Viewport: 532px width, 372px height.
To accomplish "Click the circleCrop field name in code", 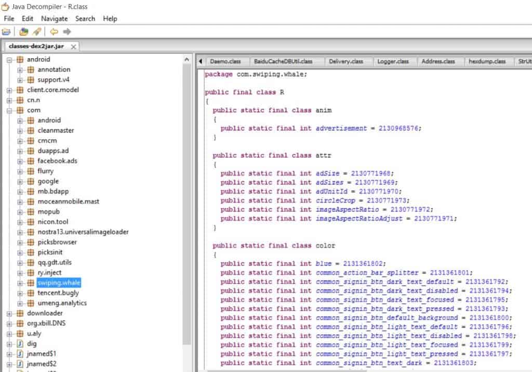I will [335, 201].
